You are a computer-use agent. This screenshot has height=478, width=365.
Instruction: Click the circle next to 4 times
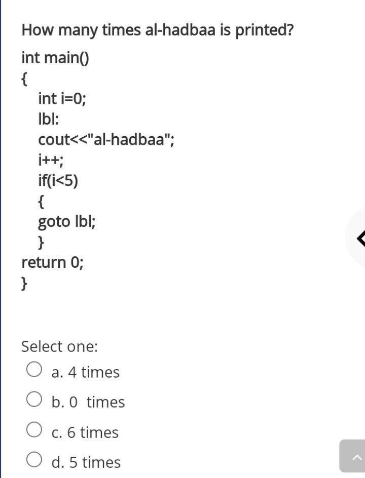tap(34, 369)
